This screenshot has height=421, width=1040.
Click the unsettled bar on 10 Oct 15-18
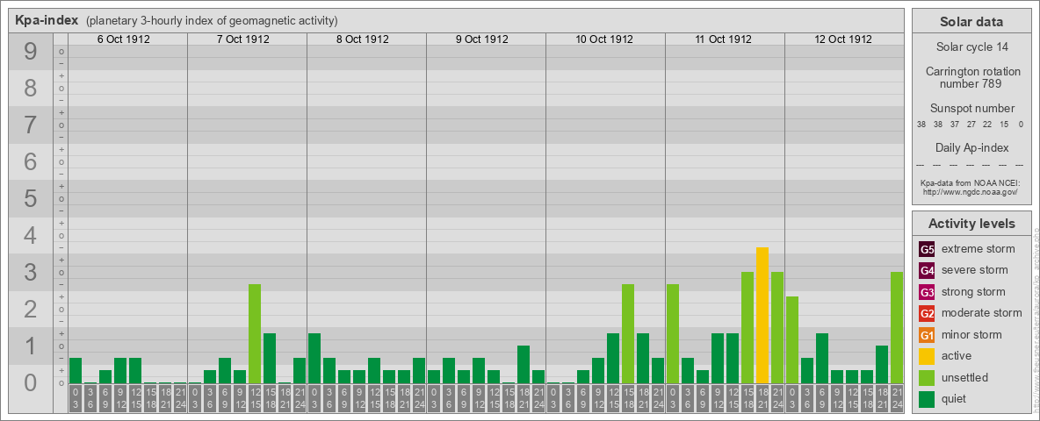point(628,333)
